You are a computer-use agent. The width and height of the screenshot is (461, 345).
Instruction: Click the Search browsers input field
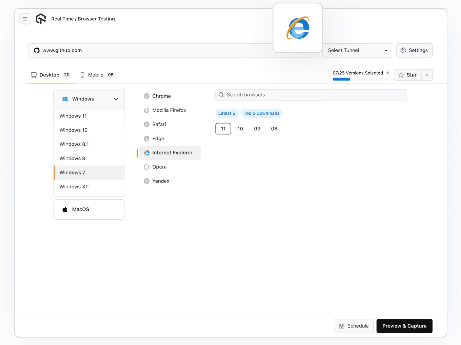pyautogui.click(x=311, y=95)
